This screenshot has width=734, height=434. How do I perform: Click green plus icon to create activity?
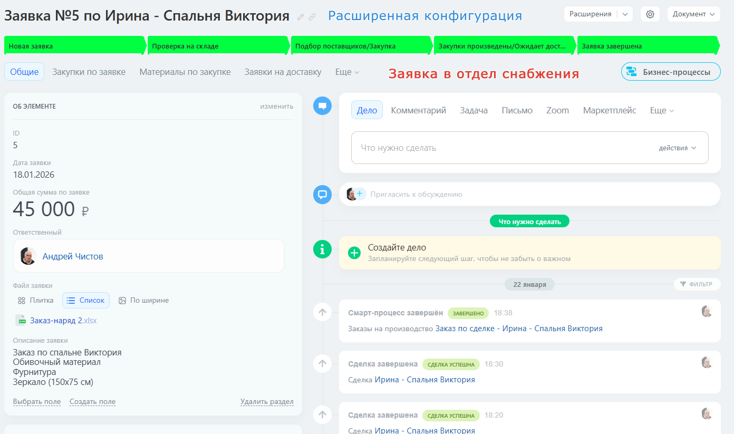[x=354, y=253]
